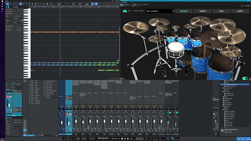Select the Mute tool in the editor toolbar
The height and width of the screenshot is (141, 251).
pos(32,4)
